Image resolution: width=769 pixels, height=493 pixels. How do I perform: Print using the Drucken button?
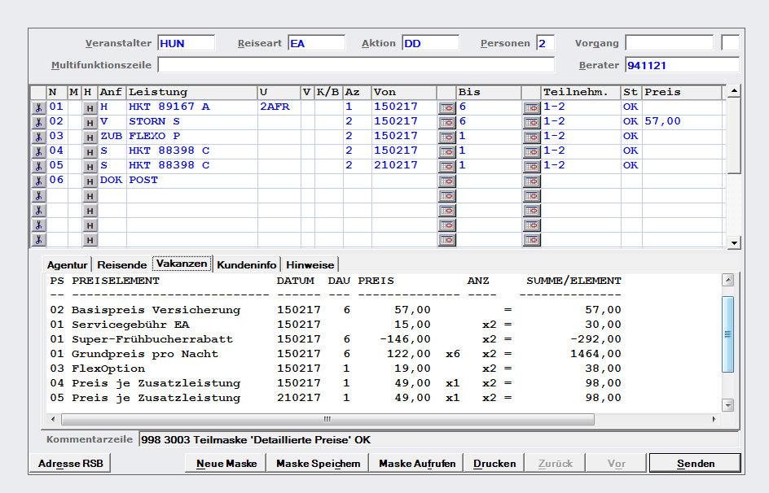494,463
